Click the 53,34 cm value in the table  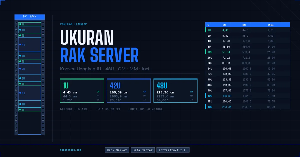tap(226, 52)
